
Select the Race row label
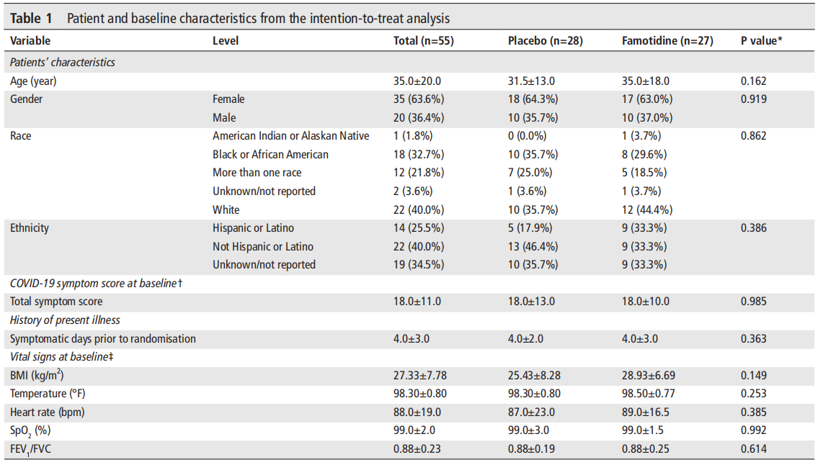pyautogui.click(x=22, y=136)
